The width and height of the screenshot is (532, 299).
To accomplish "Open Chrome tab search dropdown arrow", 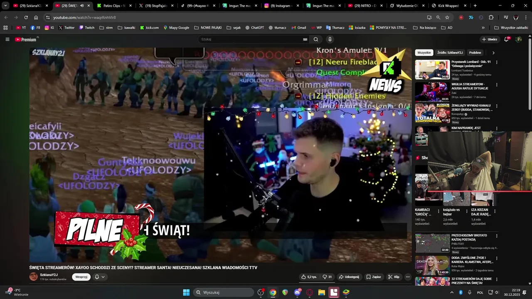I will click(x=5, y=6).
